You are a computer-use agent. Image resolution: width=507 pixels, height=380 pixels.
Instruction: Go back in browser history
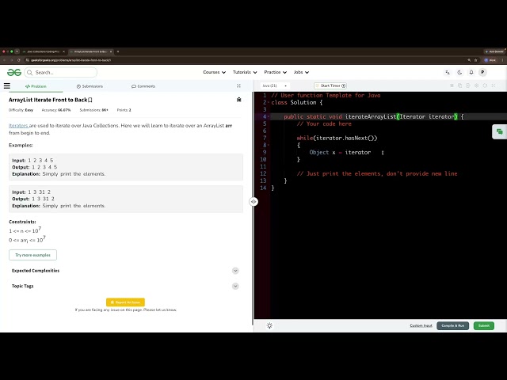(5, 60)
